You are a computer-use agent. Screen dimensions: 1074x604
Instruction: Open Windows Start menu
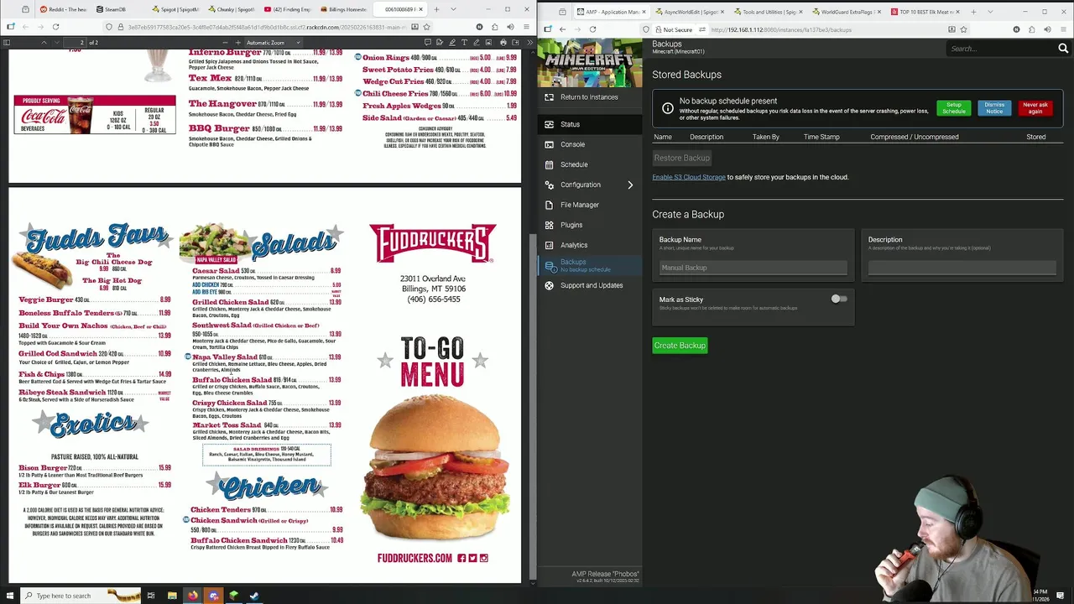tap(9, 596)
